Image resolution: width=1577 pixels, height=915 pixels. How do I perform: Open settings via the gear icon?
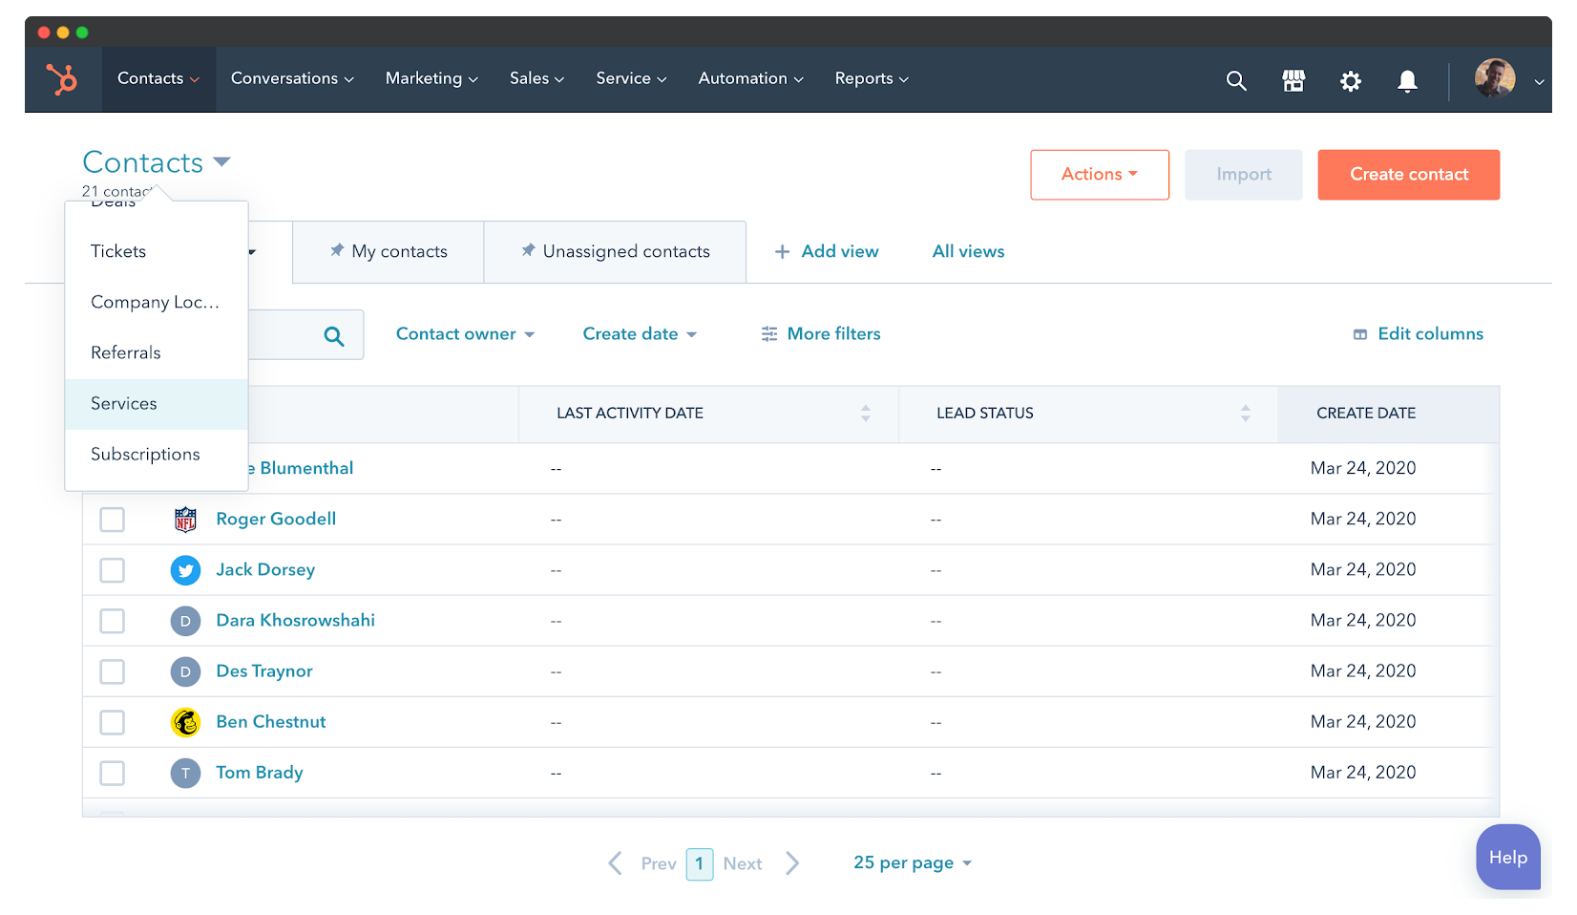point(1350,81)
